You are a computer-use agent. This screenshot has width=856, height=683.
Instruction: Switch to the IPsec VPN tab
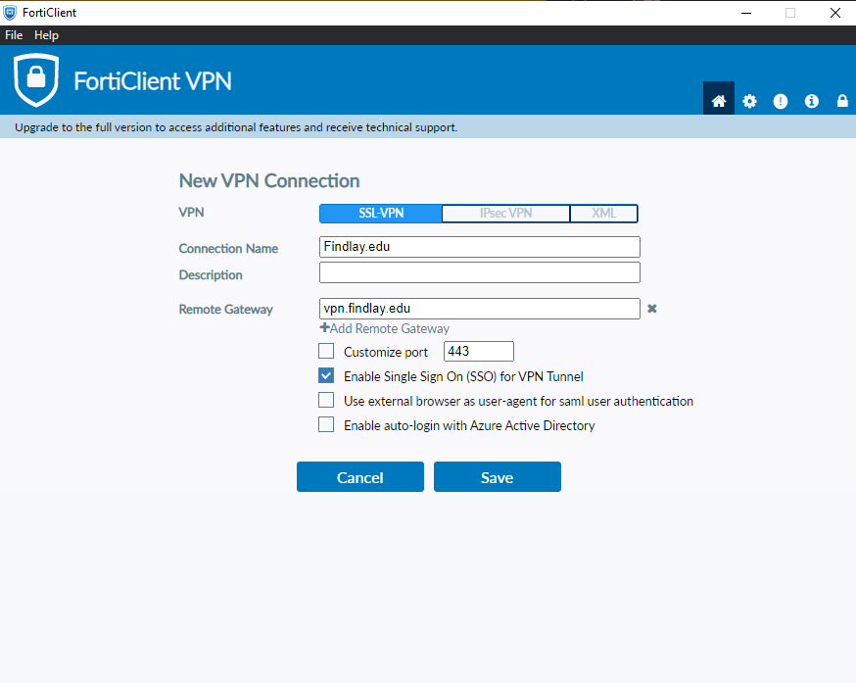click(x=505, y=213)
